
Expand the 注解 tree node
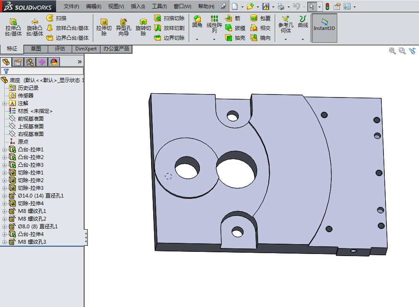click(x=4, y=103)
